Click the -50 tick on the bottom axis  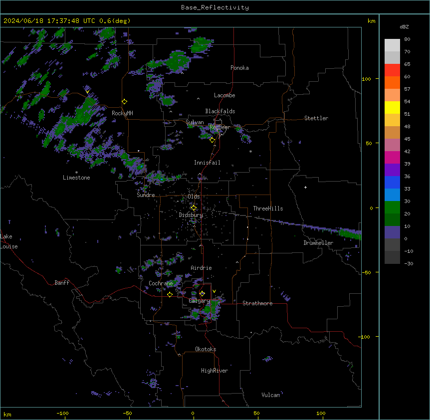coord(127,413)
